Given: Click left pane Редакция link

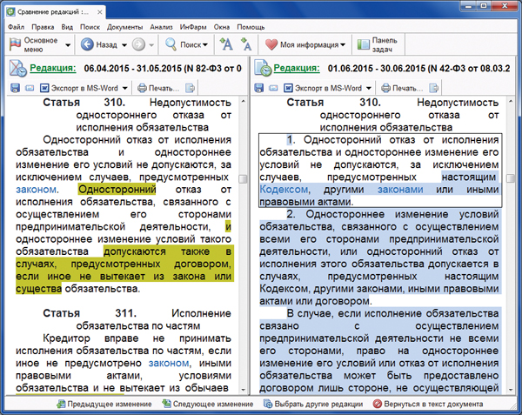Looking at the screenshot, I should coord(52,68).
